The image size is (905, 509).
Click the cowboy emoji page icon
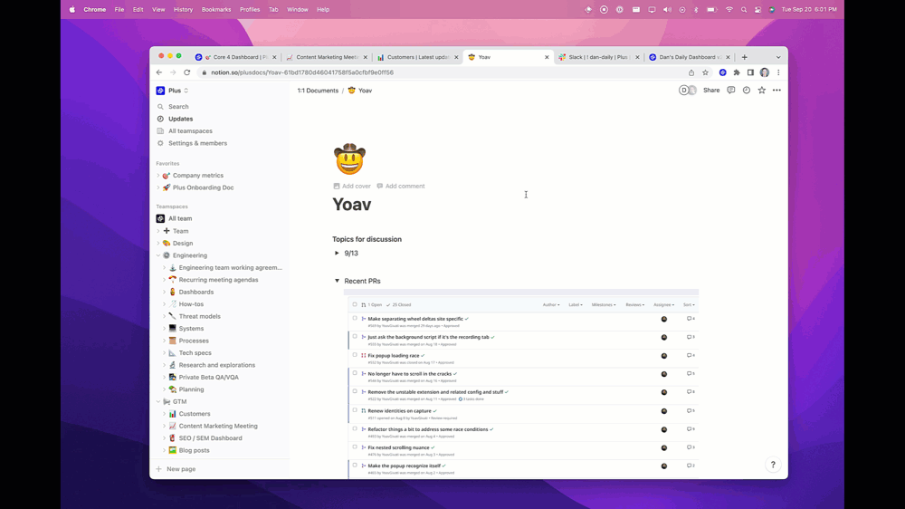[349, 158]
